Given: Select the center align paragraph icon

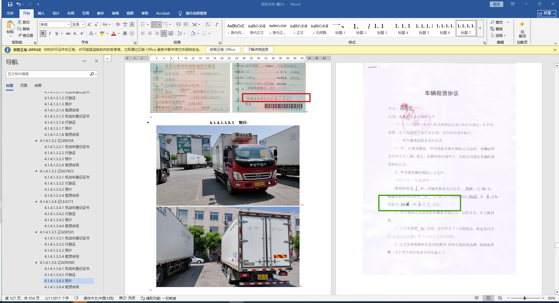Looking at the screenshot, I should click(150, 33).
